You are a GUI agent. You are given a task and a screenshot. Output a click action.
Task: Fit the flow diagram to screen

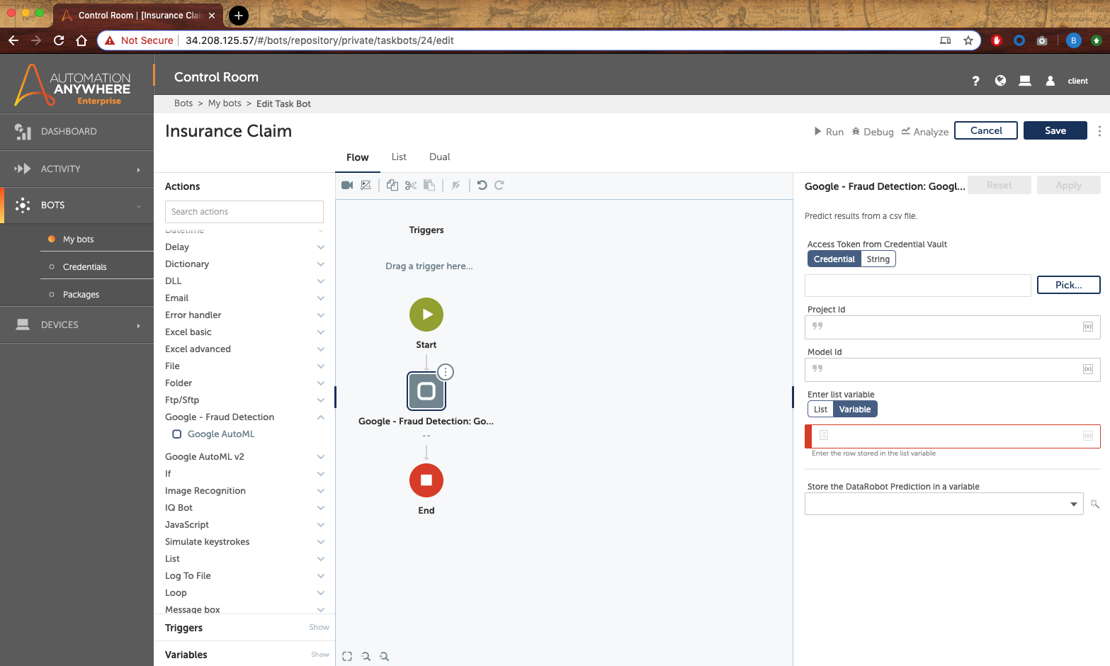[x=347, y=656]
